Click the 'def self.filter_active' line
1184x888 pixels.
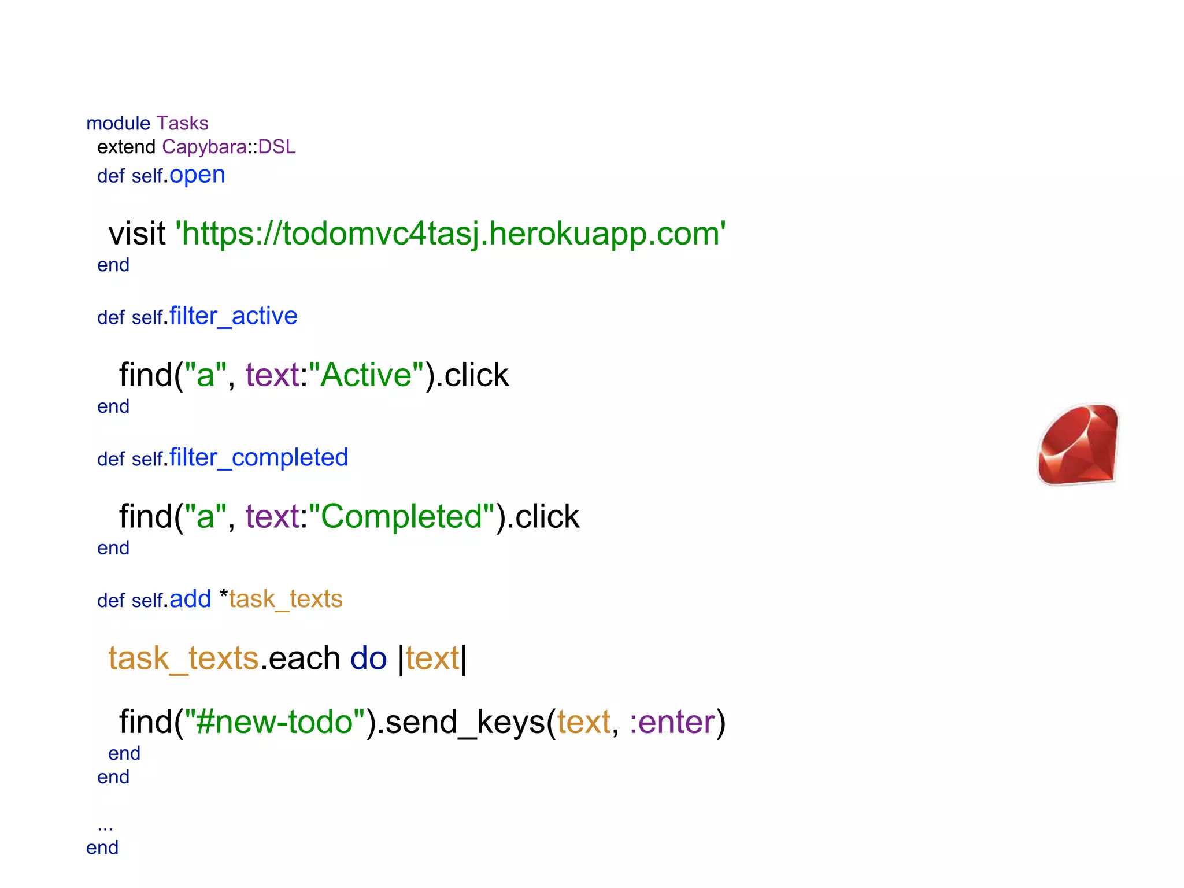(x=197, y=316)
